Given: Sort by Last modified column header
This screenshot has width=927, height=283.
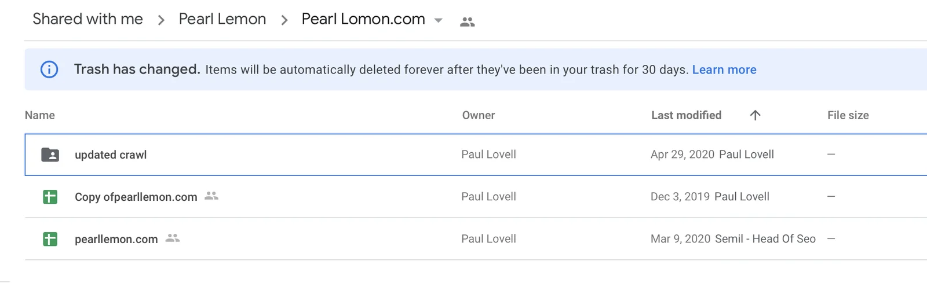Looking at the screenshot, I should (x=686, y=115).
